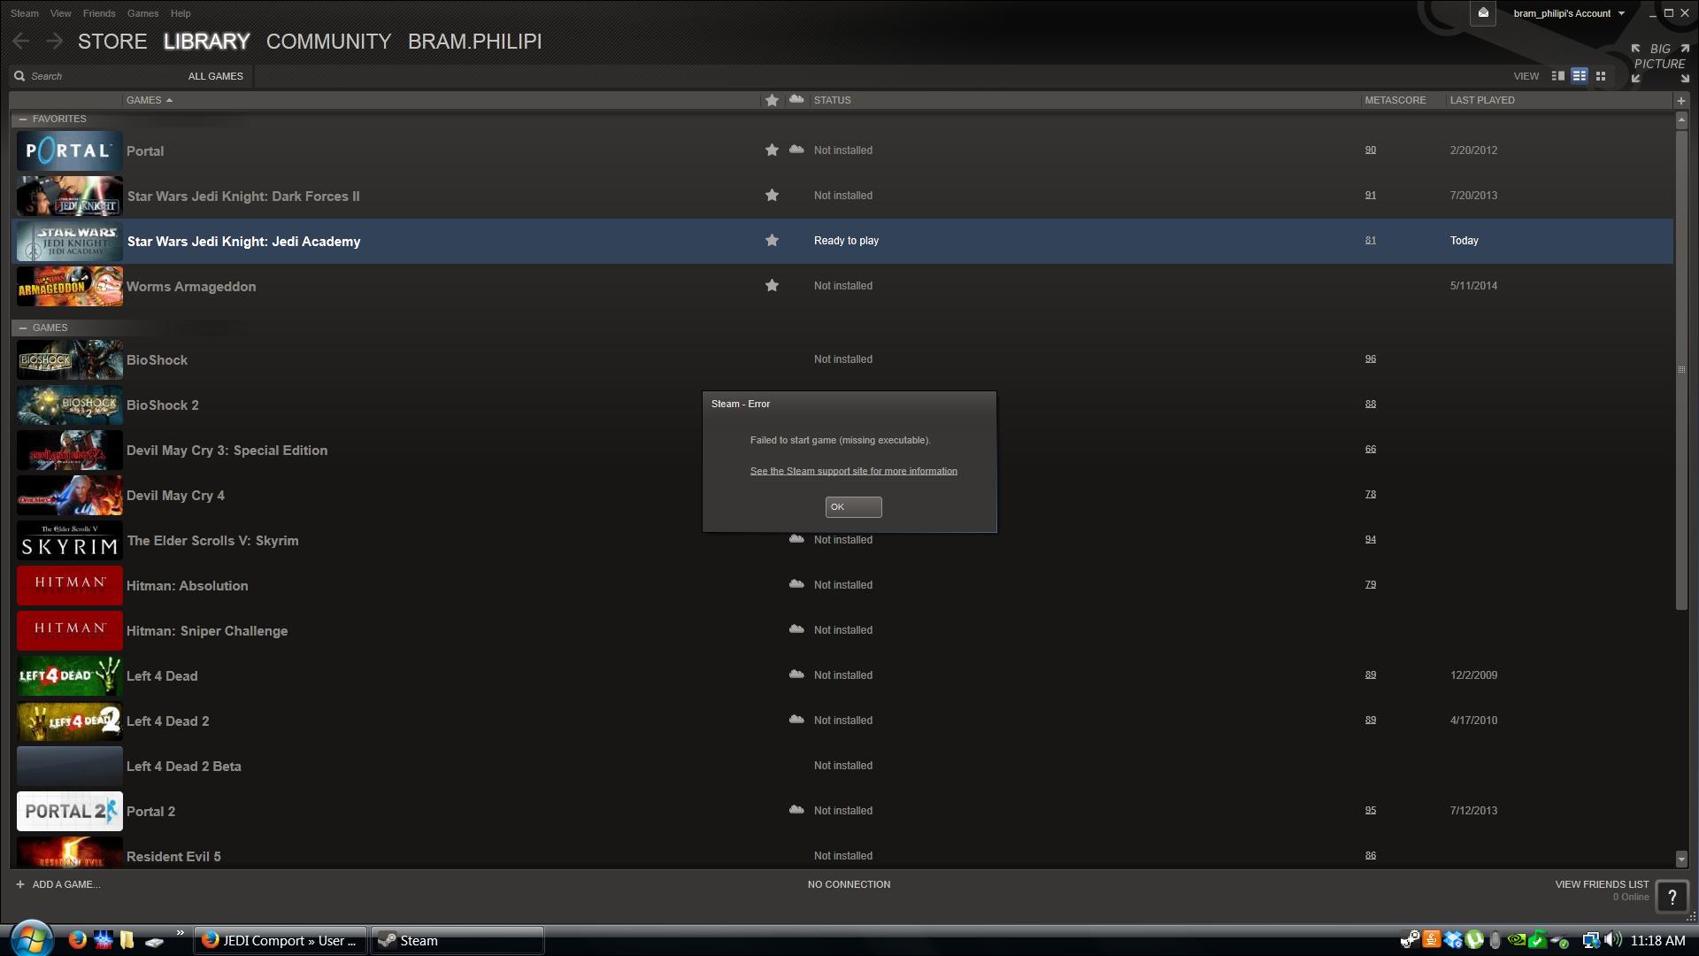Switch to grid view icon
The image size is (1699, 956).
(1600, 76)
